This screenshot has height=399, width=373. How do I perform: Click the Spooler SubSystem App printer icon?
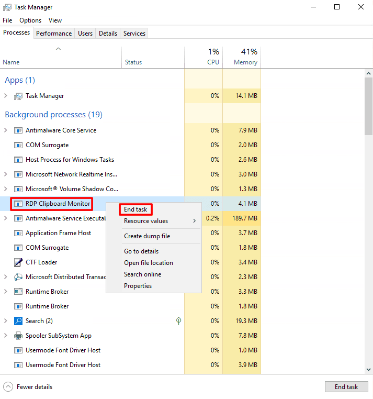pyautogui.click(x=18, y=336)
